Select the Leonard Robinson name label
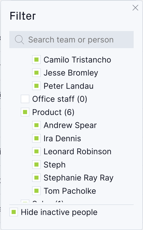This screenshot has width=143, height=230. click(x=78, y=151)
